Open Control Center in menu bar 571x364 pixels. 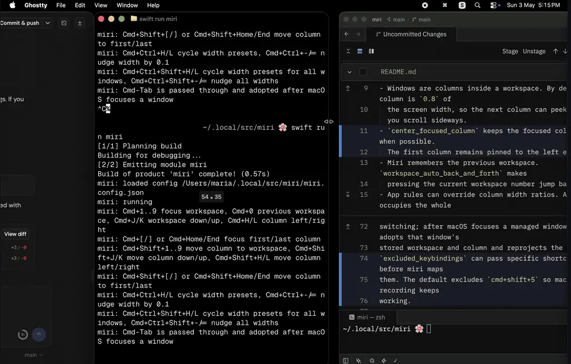[494, 5]
